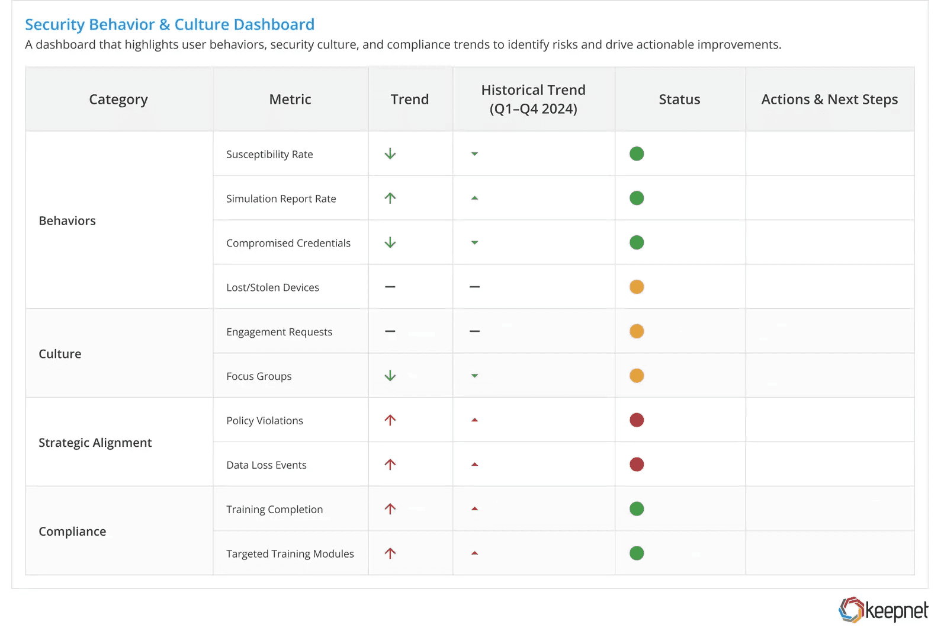
Task: Click the Security Behavior & Culture Dashboard title
Action: tap(169, 24)
